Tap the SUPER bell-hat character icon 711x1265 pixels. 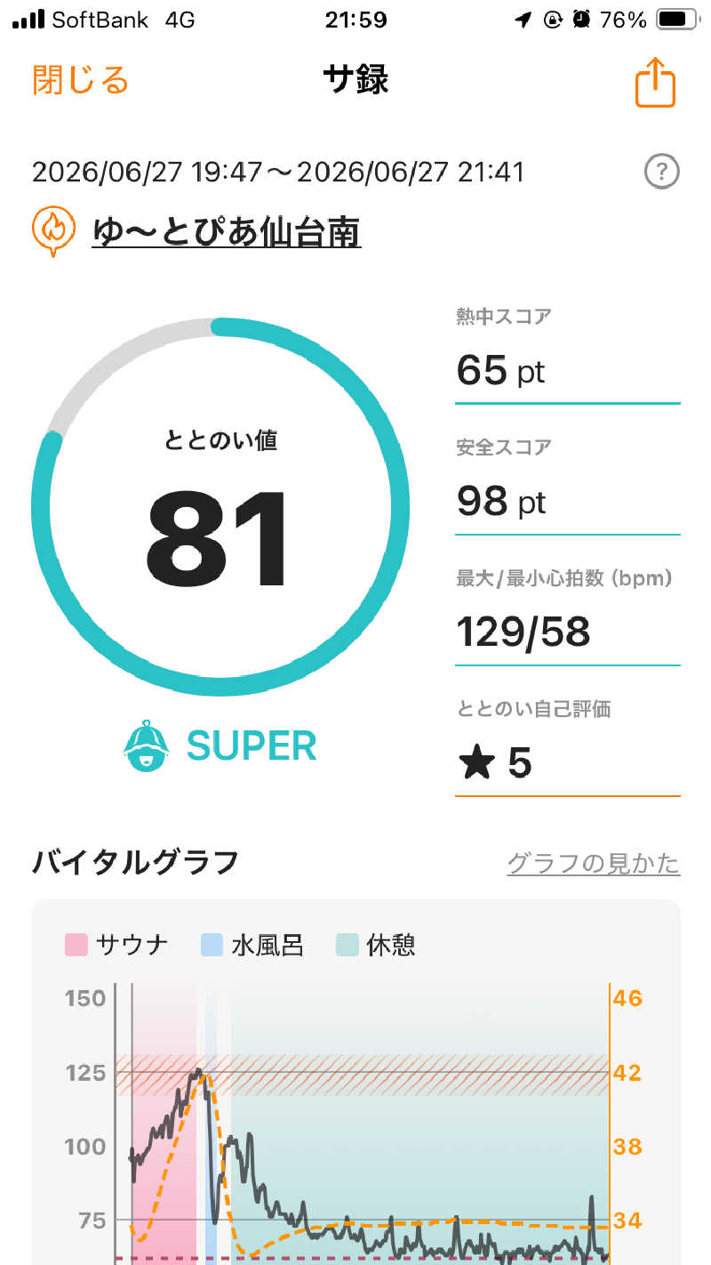click(x=147, y=745)
